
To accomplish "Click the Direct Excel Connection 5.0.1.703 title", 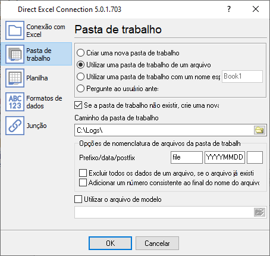I will [70, 10].
